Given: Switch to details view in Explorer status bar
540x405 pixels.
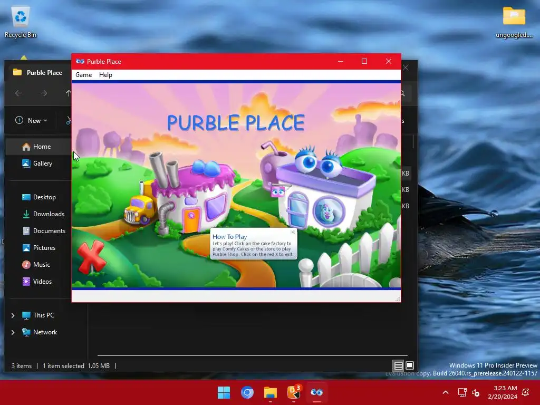Looking at the screenshot, I should pyautogui.click(x=398, y=365).
